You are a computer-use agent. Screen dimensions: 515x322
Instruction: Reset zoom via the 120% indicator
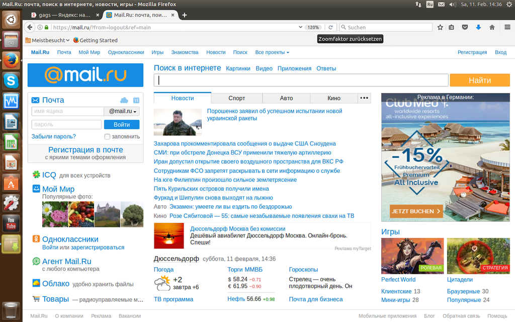tap(313, 27)
